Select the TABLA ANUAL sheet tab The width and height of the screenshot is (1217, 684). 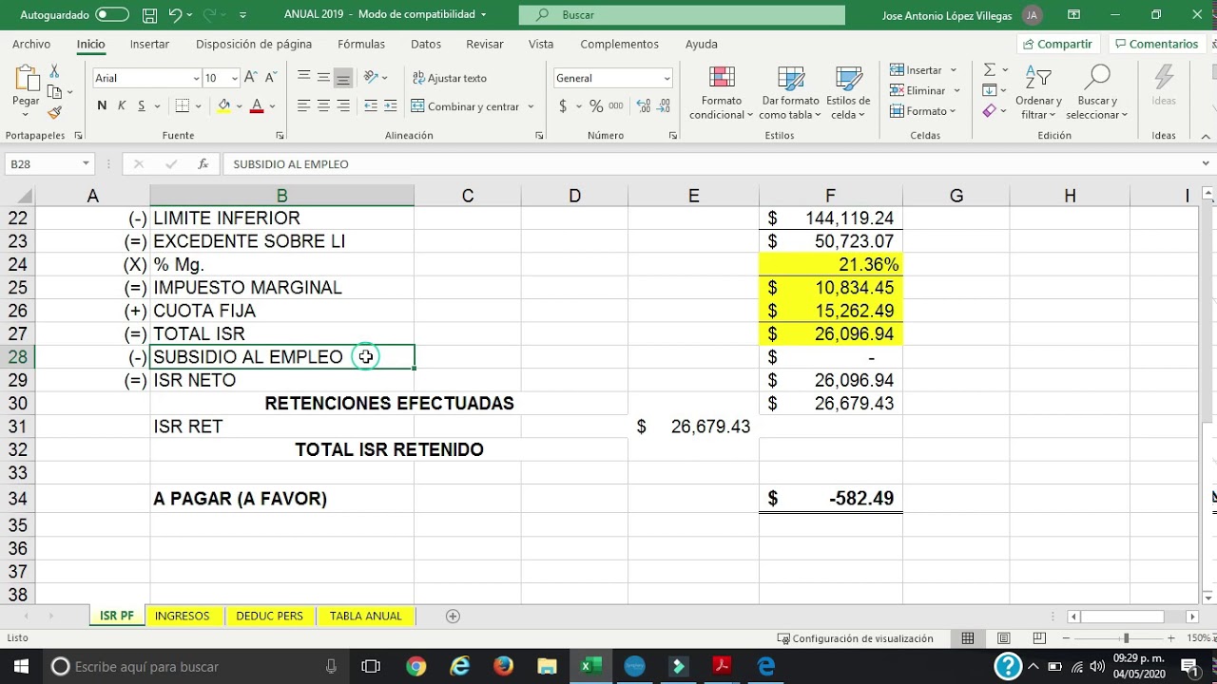click(x=366, y=616)
